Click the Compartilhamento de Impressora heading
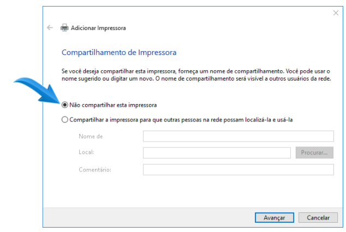 pos(119,52)
